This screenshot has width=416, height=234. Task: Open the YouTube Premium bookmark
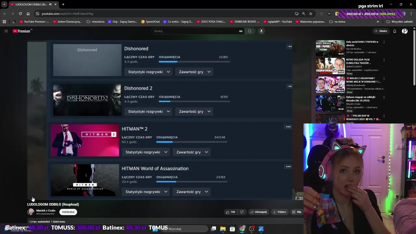(34, 22)
